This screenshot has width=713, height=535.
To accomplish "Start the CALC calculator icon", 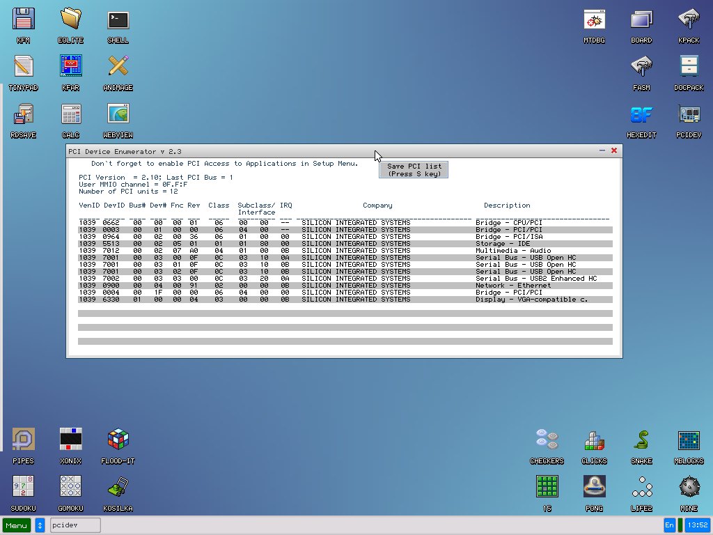I will pyautogui.click(x=70, y=115).
